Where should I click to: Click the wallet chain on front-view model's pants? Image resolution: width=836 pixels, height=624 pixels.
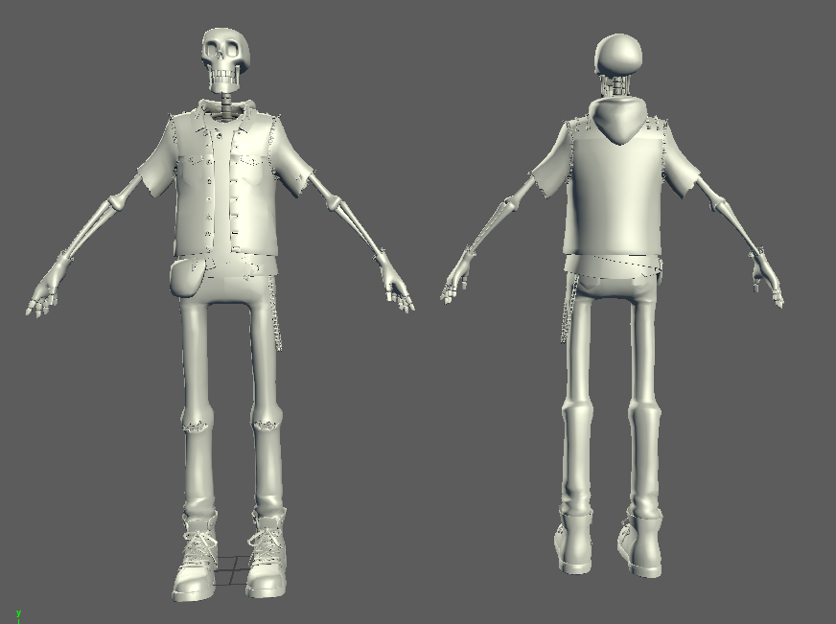coord(276,313)
